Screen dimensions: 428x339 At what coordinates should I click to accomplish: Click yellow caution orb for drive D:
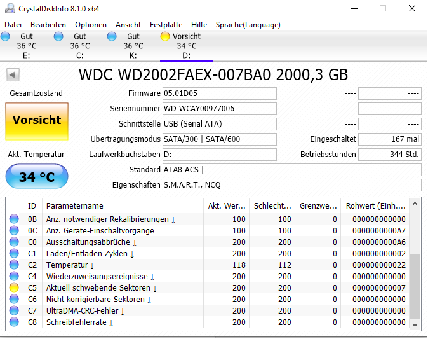[165, 36]
